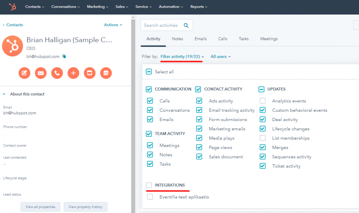Uncheck the Tasks filter checkbox
Image resolution: width=359 pixels, height=213 pixels.
coord(150,164)
